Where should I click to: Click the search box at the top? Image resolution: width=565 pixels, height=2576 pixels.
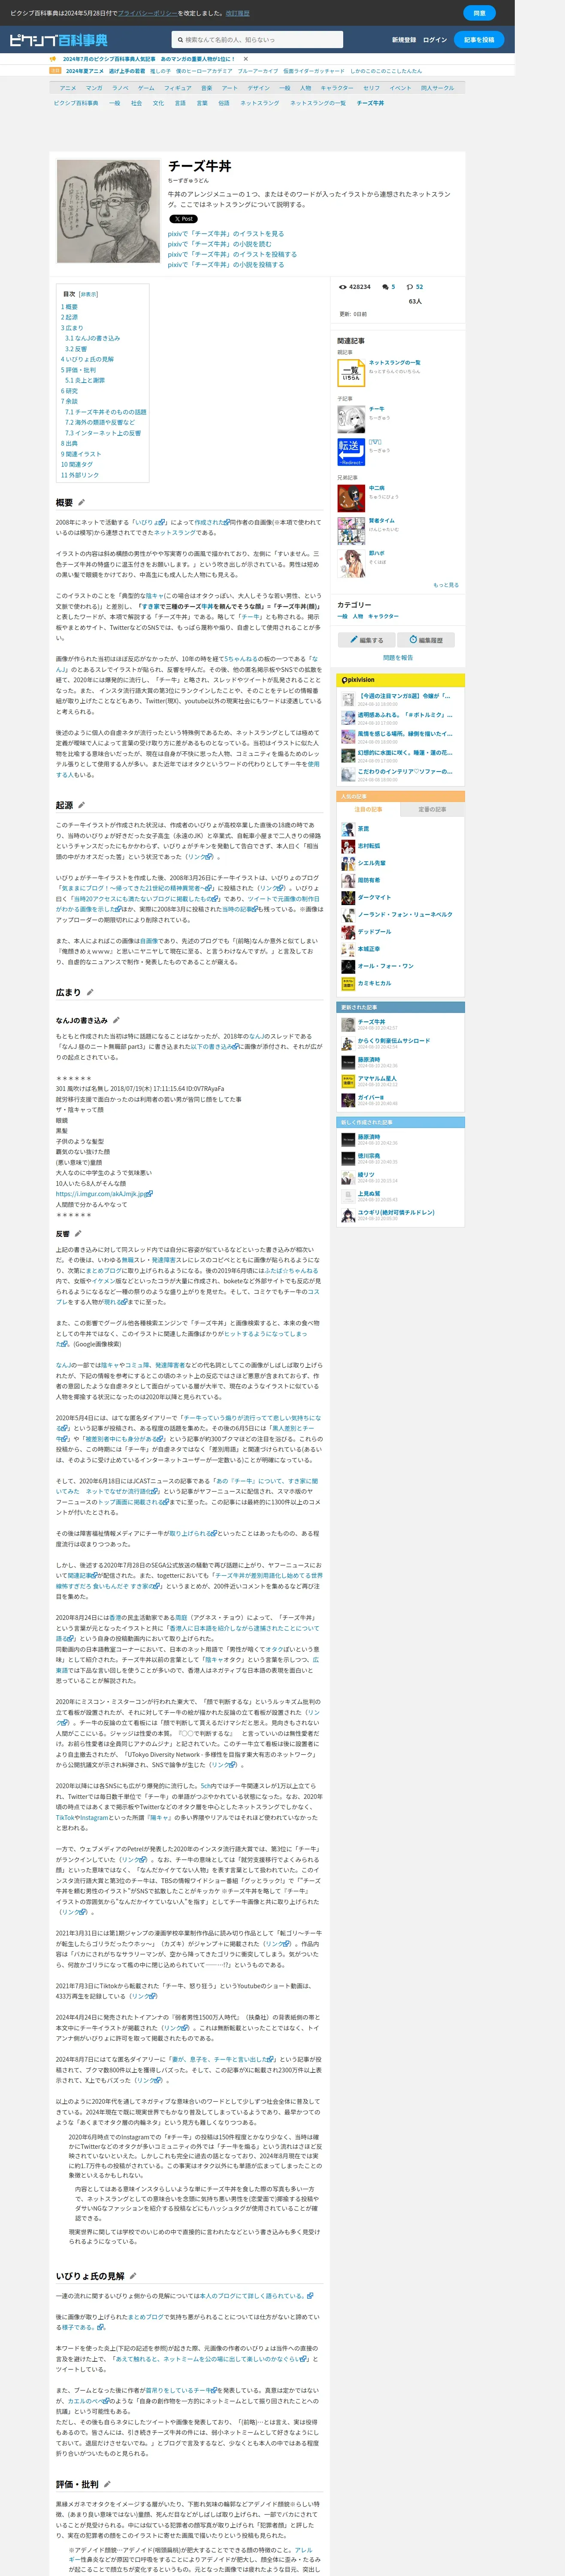pos(258,40)
